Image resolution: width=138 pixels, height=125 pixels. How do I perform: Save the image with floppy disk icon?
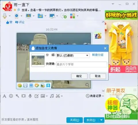(x=25, y=85)
